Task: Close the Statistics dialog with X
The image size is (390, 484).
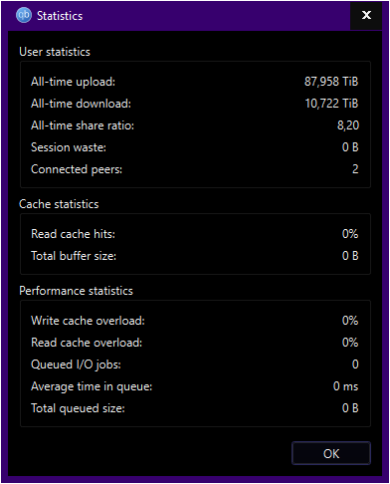Action: coord(366,15)
